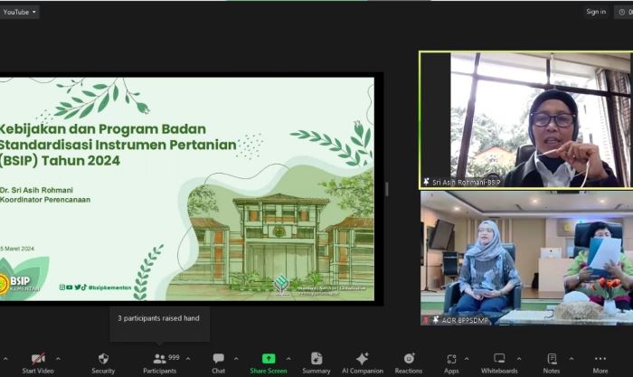This screenshot has height=377, width=633.
Task: Select the ACR BPPSDMP video tile
Action: [x=524, y=258]
